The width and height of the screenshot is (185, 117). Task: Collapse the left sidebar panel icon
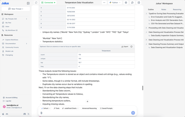pyautogui.click(x=28, y=3)
